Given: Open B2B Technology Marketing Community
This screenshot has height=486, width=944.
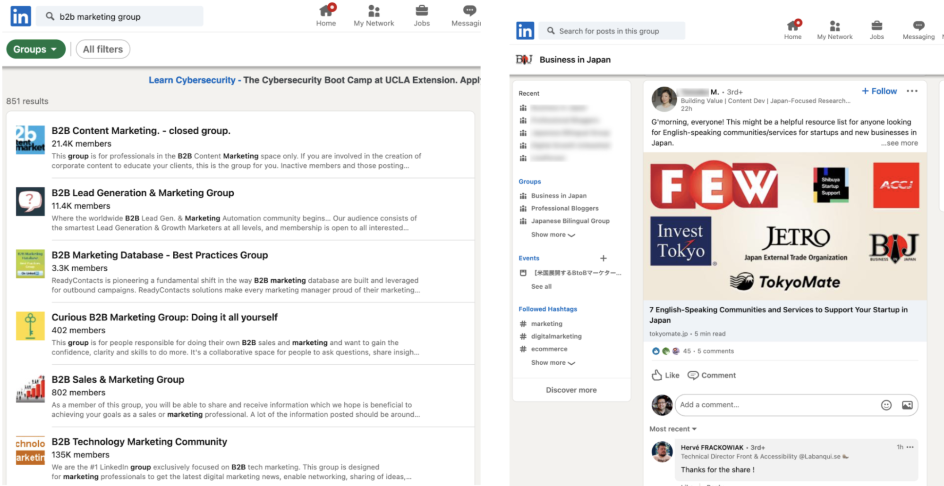Looking at the screenshot, I should [139, 442].
